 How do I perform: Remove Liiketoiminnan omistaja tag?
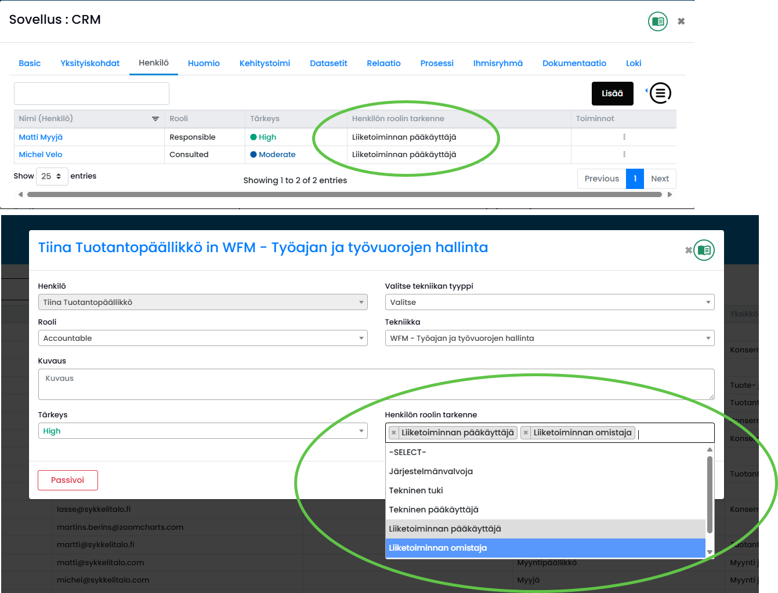click(x=526, y=433)
